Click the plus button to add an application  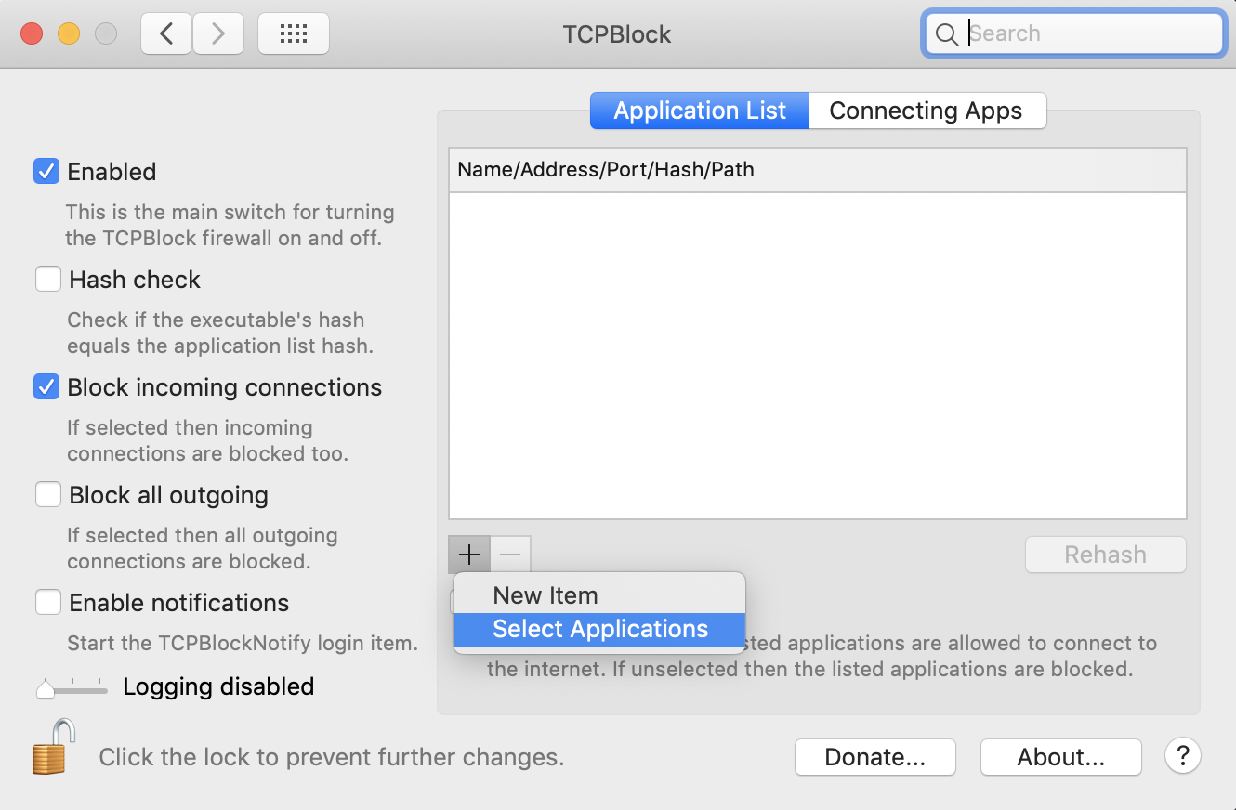[469, 554]
